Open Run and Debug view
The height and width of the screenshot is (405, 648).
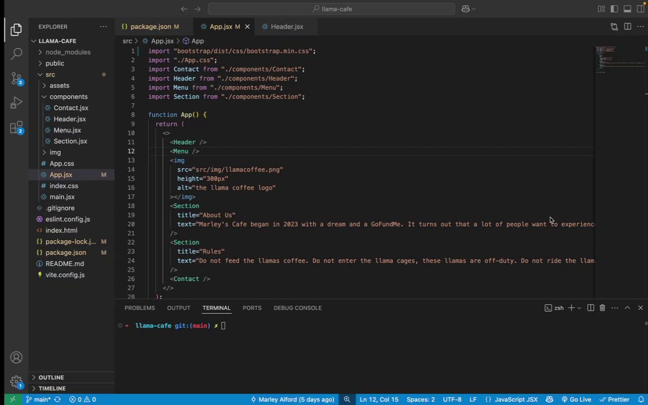(x=16, y=103)
